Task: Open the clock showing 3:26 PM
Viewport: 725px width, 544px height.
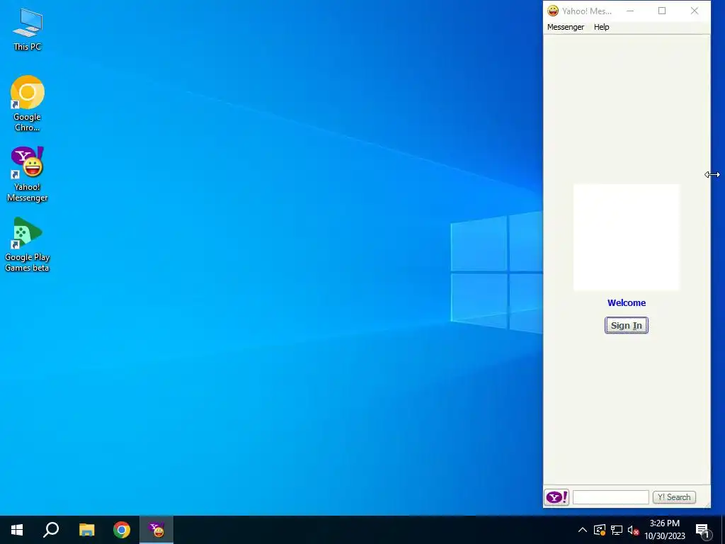Action: tap(664, 530)
